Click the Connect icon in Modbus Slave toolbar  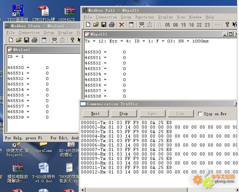pos(54,40)
